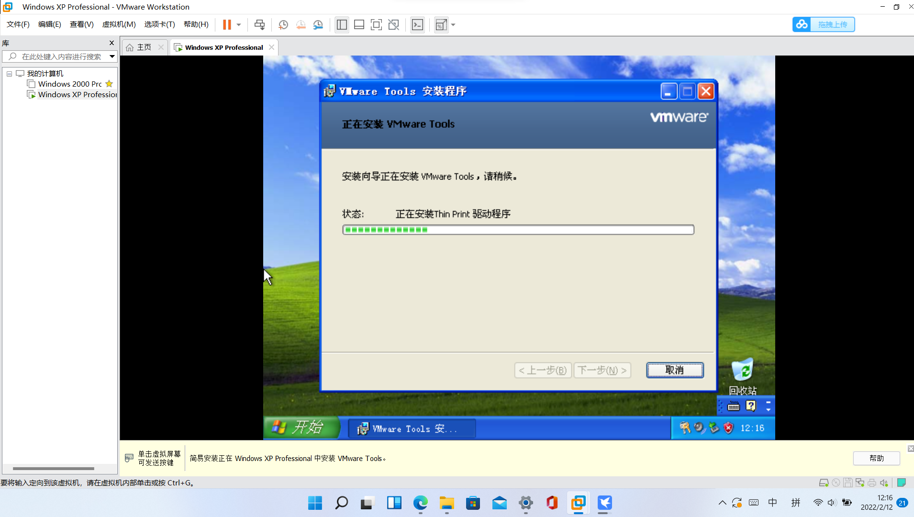Image resolution: width=914 pixels, height=517 pixels.
Task: Open Microsoft Edge from the taskbar
Action: 420,503
